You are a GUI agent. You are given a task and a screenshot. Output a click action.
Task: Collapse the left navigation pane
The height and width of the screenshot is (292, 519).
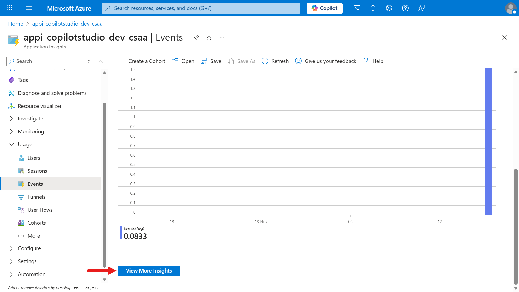101,61
